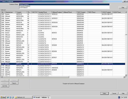Click the Ultiboard Footprint column header
The image size is (128, 99).
coord(57,12)
